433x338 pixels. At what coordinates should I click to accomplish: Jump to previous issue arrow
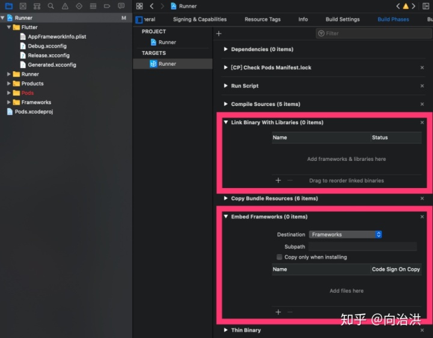(398, 6)
